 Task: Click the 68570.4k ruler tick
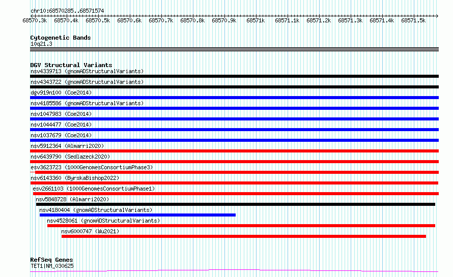pos(66,20)
